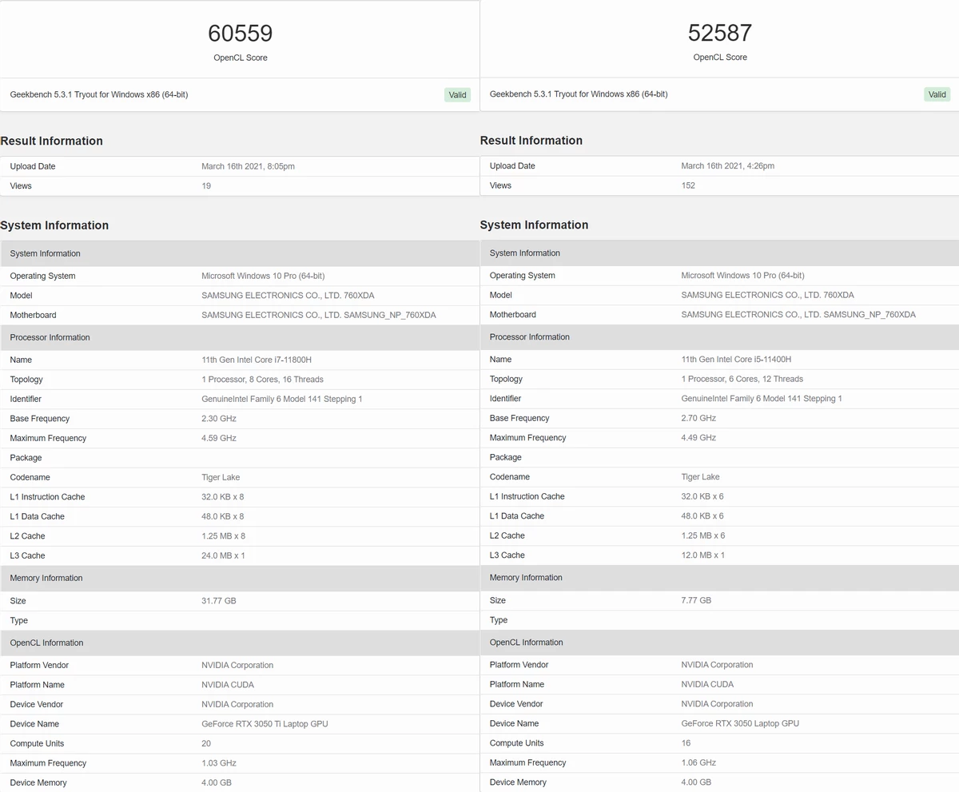Viewport: 959px width, 792px height.
Task: Click left Geekbench 5.3.1 Tryout version text
Action: (x=99, y=94)
